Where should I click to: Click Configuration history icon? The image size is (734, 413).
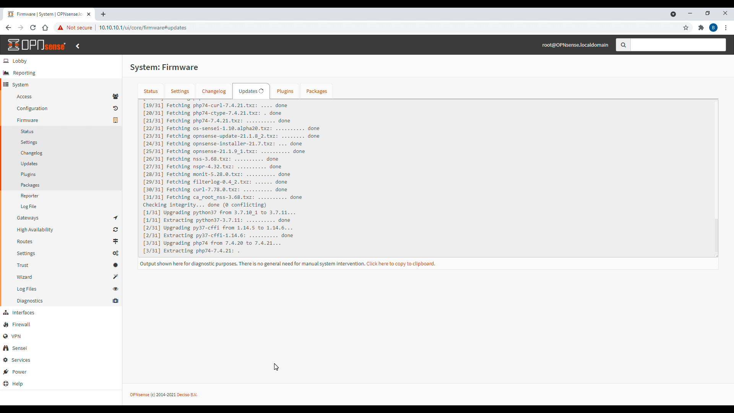(115, 109)
